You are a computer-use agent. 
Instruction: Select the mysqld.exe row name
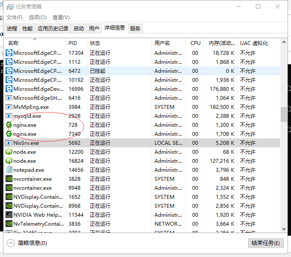tap(27, 116)
